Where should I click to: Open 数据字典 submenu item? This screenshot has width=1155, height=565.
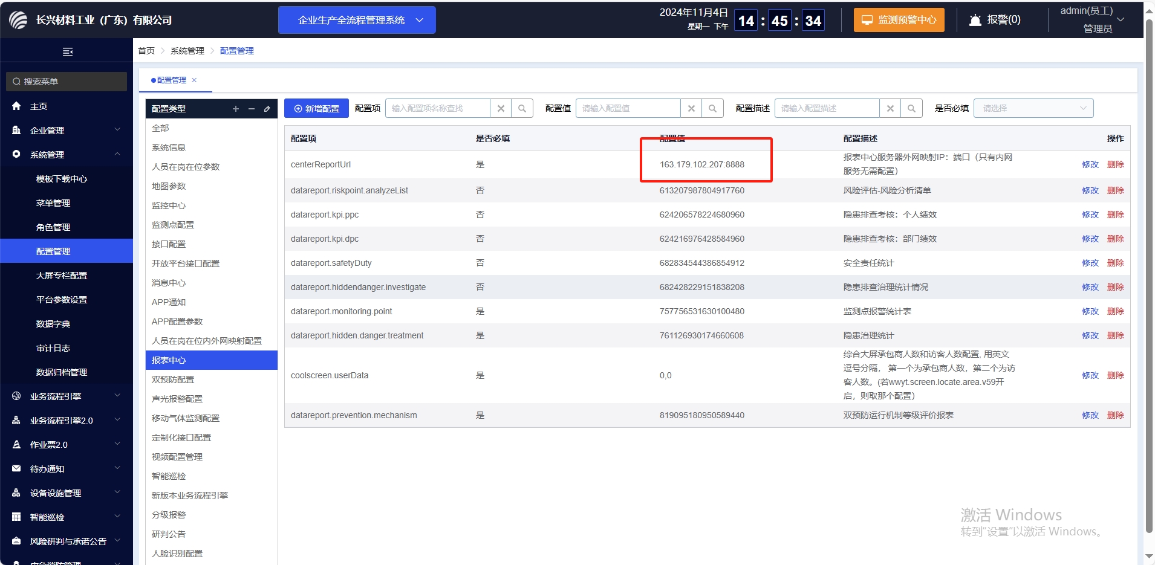click(x=67, y=324)
